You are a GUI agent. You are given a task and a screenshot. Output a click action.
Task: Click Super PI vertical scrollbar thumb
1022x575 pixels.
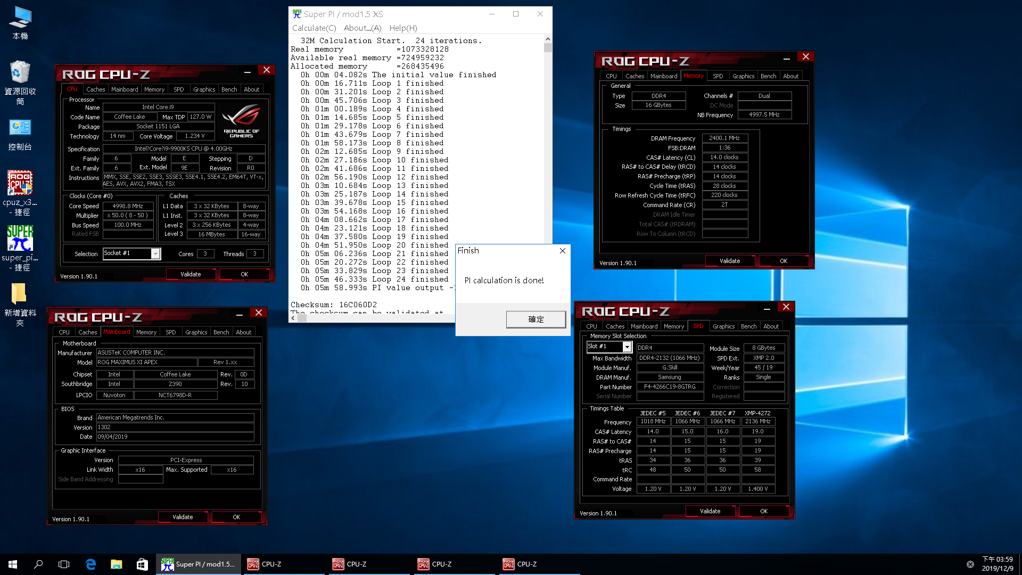pyautogui.click(x=548, y=47)
